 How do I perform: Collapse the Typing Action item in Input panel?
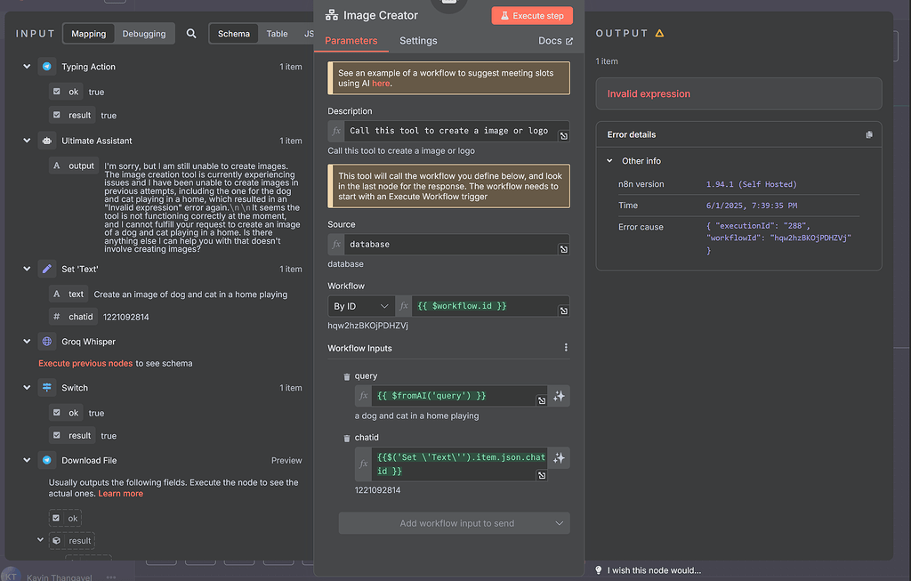pos(27,66)
